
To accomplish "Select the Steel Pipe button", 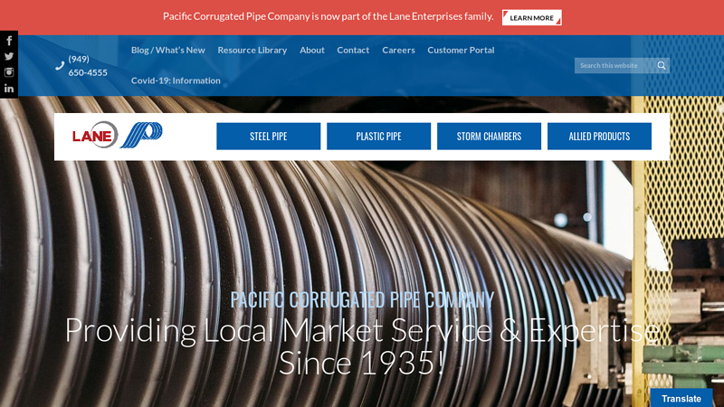I will (x=268, y=137).
